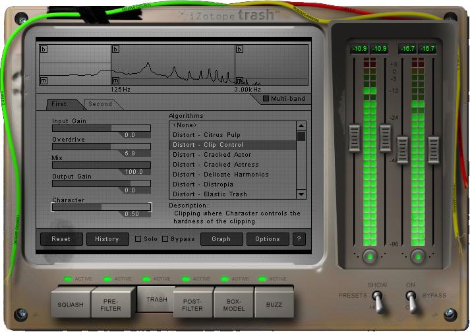Image resolution: width=470 pixels, height=332 pixels.
Task: Click the first input peak readout -10.9
Action: [359, 49]
